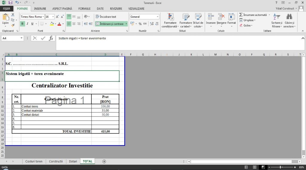Switch to the ASPECT PAGINĂ ribbon tab
Screen dimensions: 306x170
click(62, 9)
